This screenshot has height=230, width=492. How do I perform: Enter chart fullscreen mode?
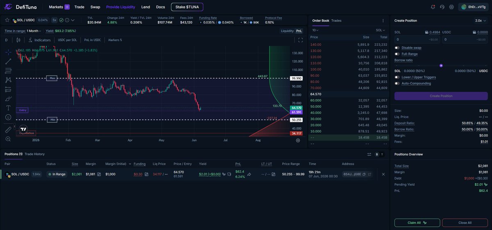coord(301,40)
